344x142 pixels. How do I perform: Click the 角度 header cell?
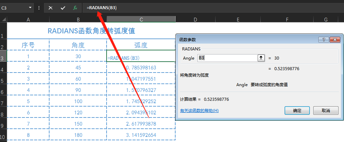coord(78,45)
